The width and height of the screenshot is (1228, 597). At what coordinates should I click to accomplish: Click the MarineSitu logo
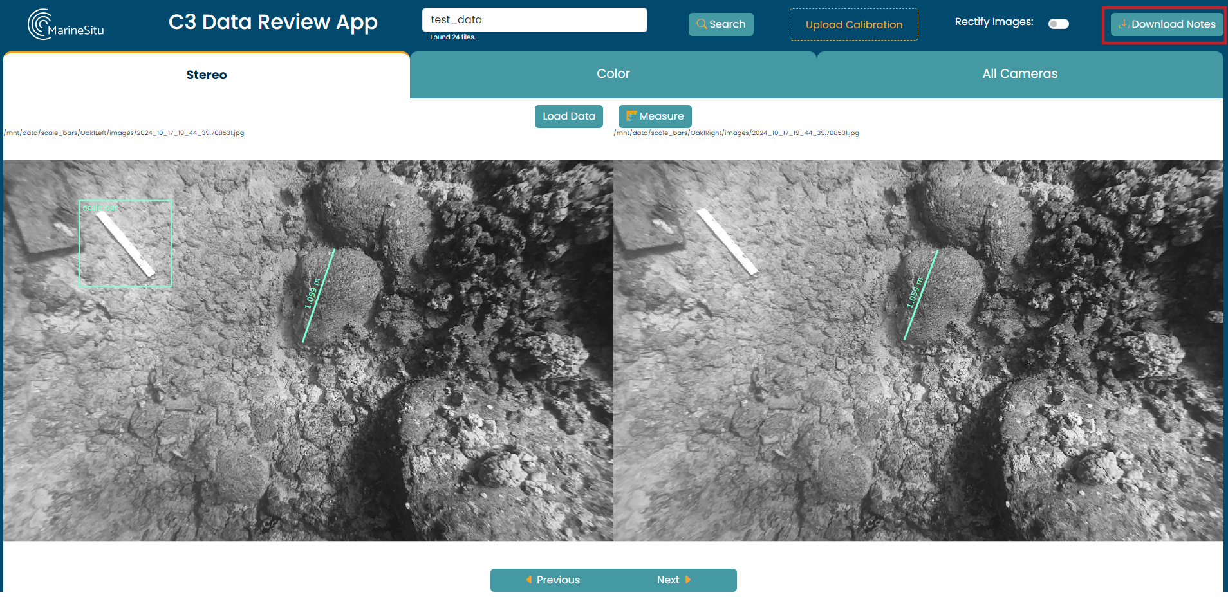click(65, 24)
